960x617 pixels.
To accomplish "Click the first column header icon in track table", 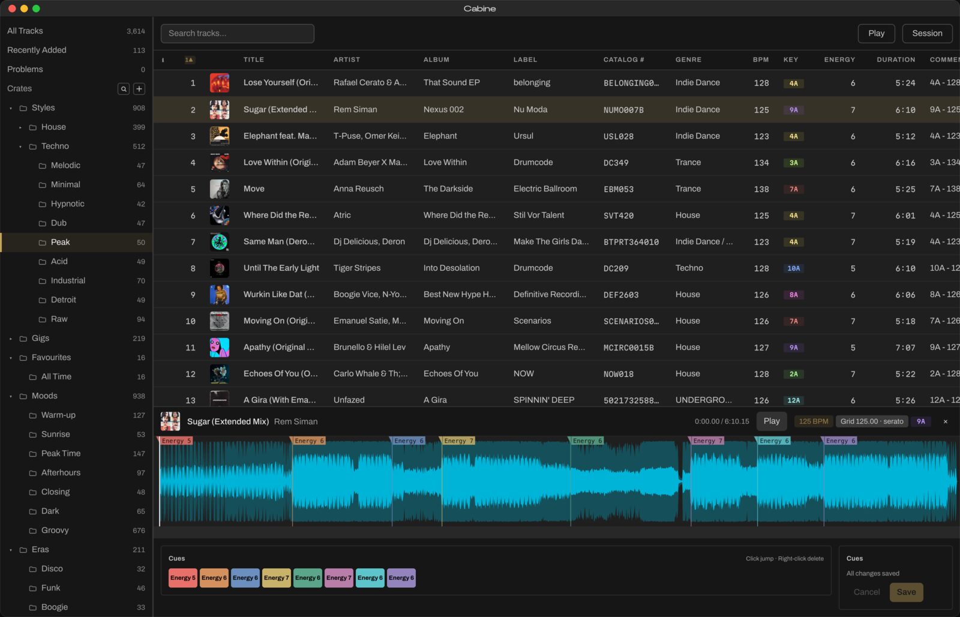I will pyautogui.click(x=163, y=60).
